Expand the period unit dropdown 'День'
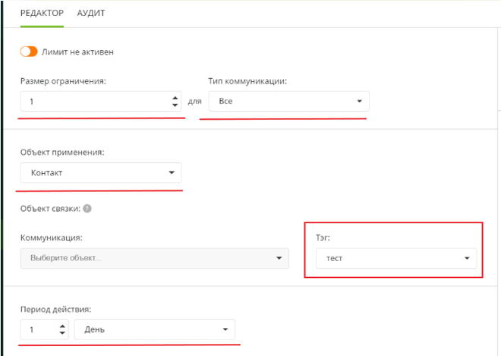This screenshot has height=356, width=501. (x=154, y=329)
